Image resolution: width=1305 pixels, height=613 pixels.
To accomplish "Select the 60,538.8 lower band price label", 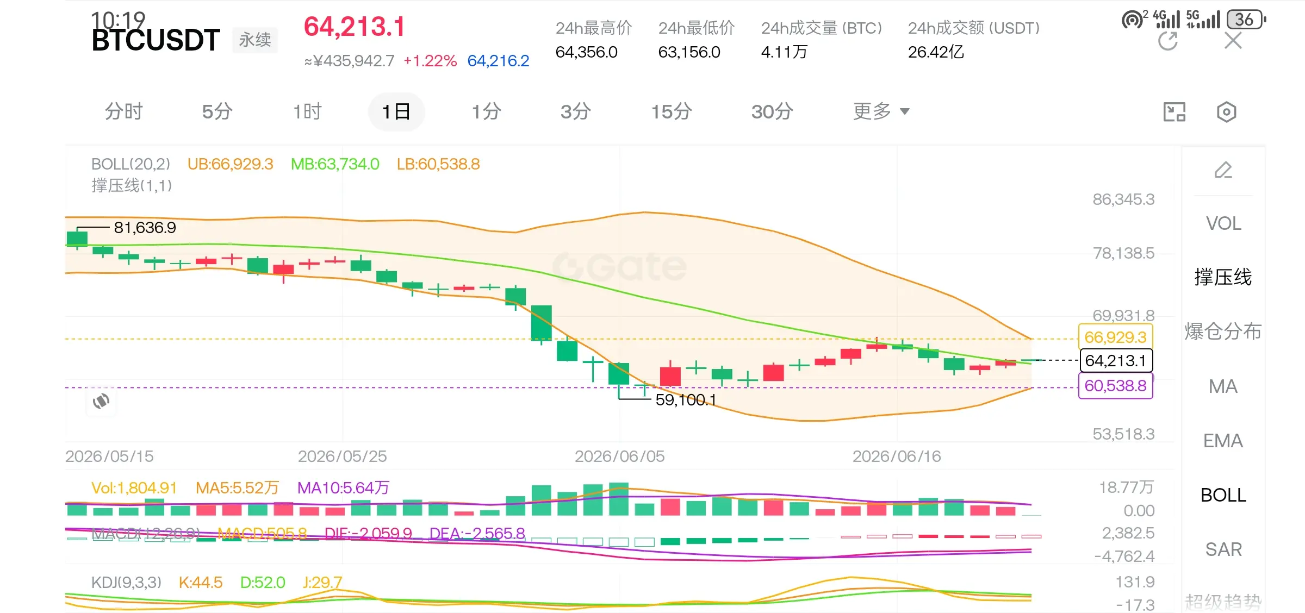I will pyautogui.click(x=1115, y=386).
